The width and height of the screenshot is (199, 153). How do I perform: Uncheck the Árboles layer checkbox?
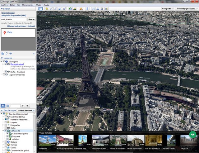7,139
